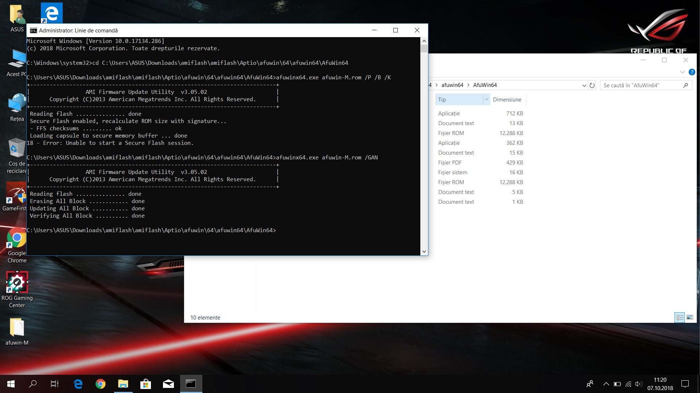
Task: Open the Windows Start menu
Action: (x=11, y=384)
